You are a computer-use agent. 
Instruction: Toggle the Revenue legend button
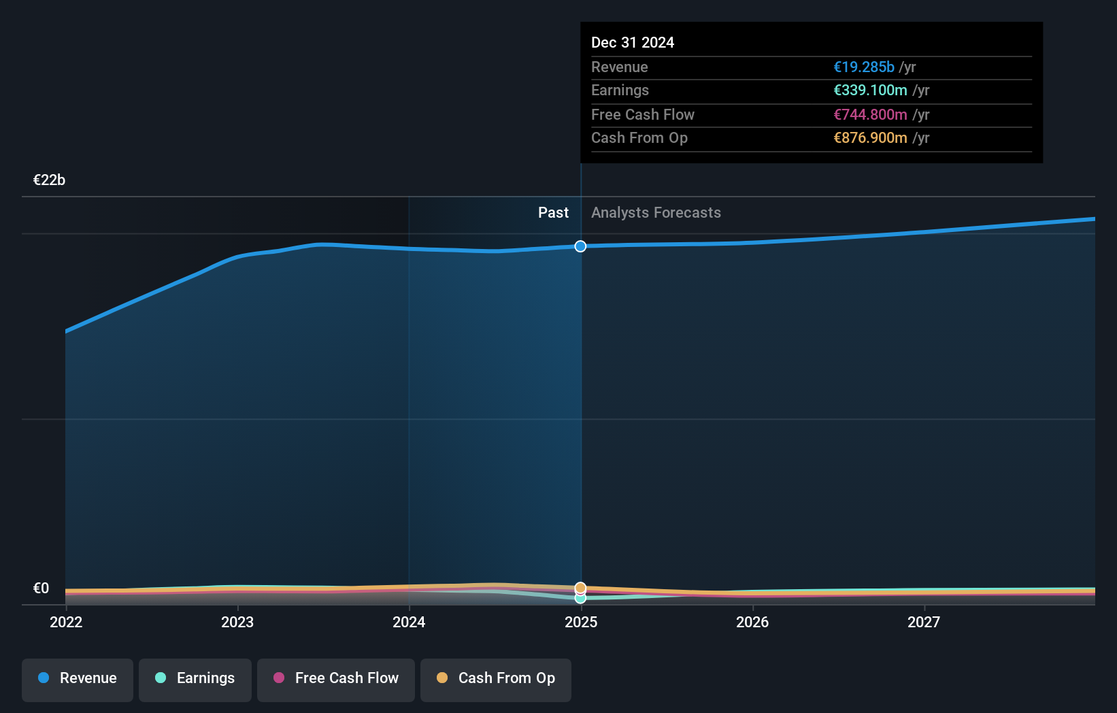(x=78, y=680)
